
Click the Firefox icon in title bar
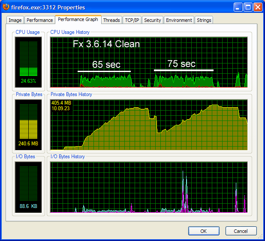(x=6, y=7)
